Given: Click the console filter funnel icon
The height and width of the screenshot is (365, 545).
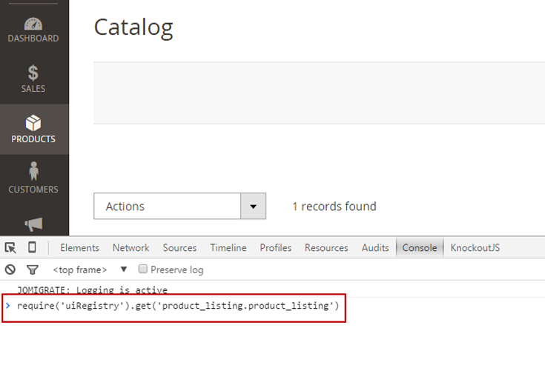Looking at the screenshot, I should tap(33, 269).
